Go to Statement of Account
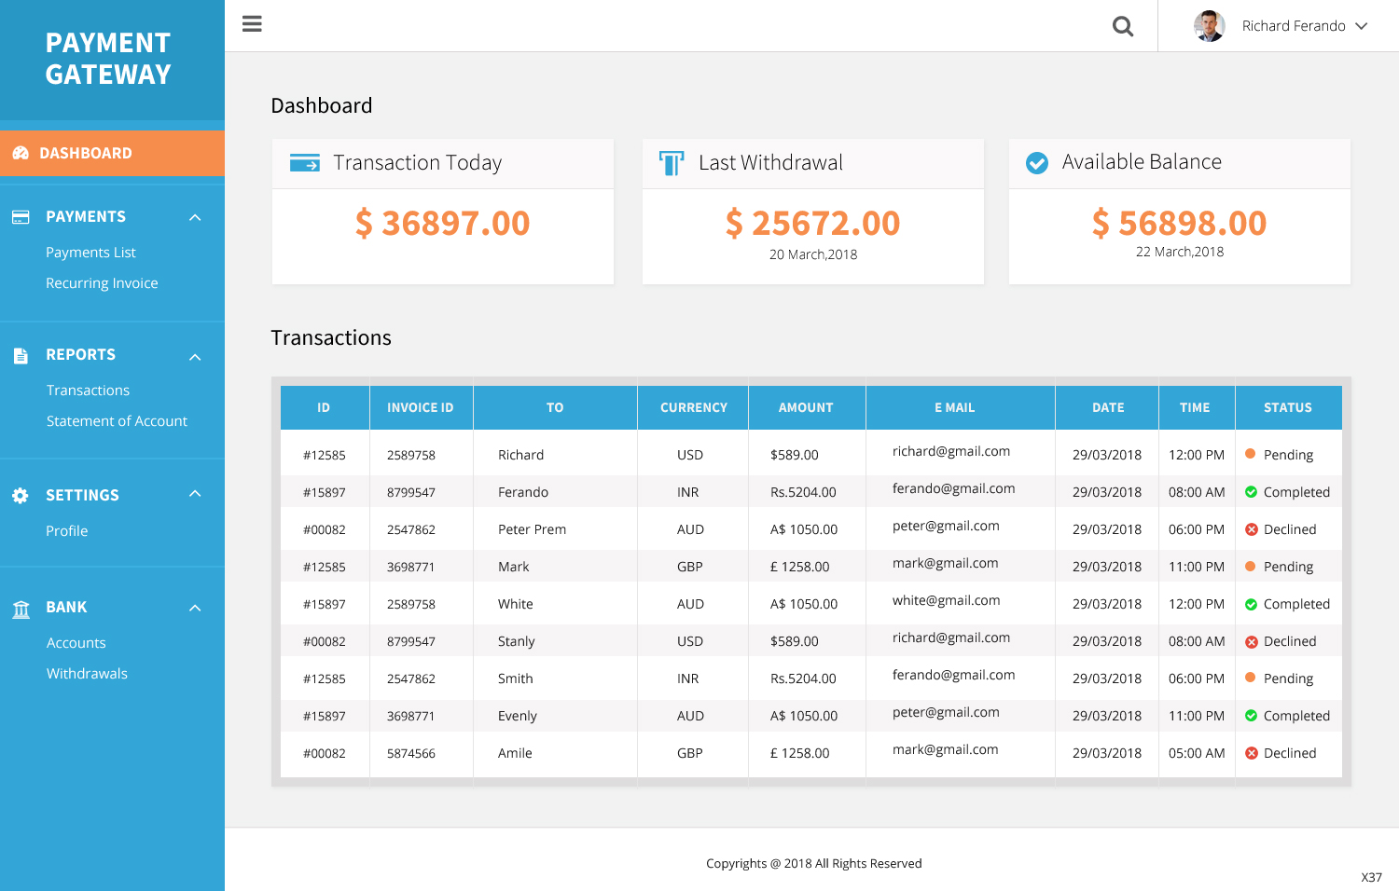 pos(117,421)
